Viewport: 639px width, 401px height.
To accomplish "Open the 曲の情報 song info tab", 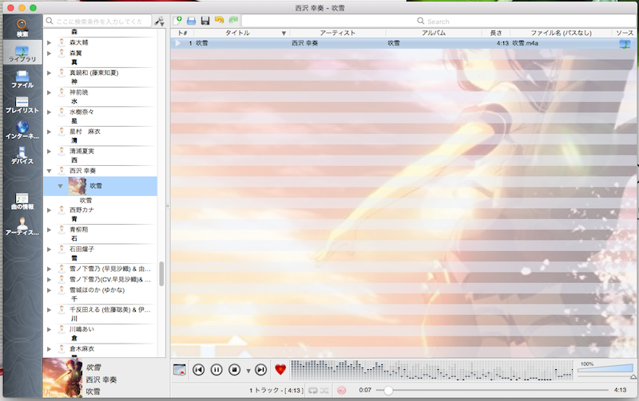I will point(22,201).
